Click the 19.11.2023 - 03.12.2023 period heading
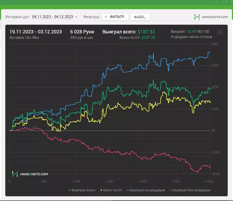 pos(36,32)
